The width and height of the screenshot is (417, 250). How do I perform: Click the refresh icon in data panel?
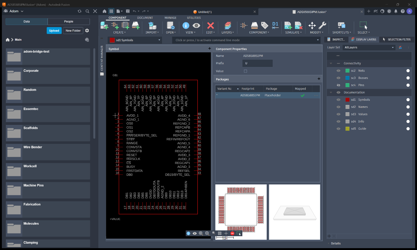coord(79,11)
